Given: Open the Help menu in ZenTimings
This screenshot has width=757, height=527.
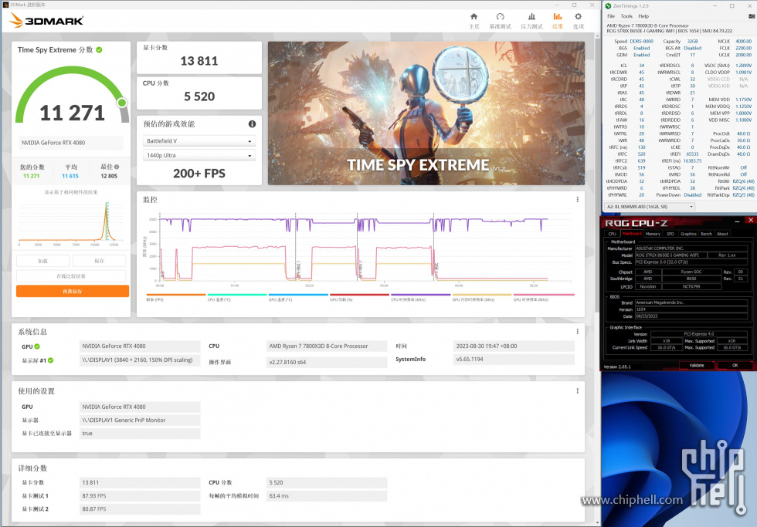Looking at the screenshot, I should [643, 16].
